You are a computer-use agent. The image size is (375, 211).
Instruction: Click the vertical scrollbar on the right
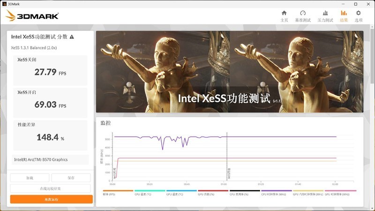point(372,57)
